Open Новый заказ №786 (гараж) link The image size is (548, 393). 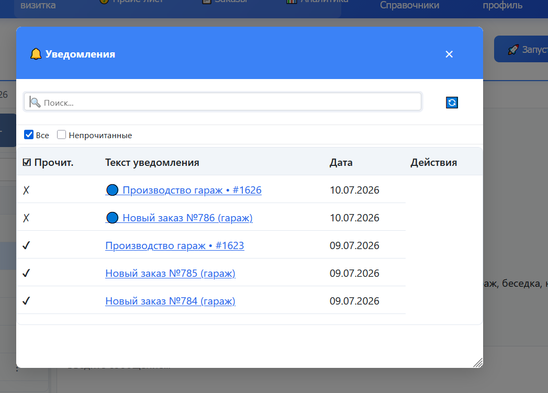[178, 218]
